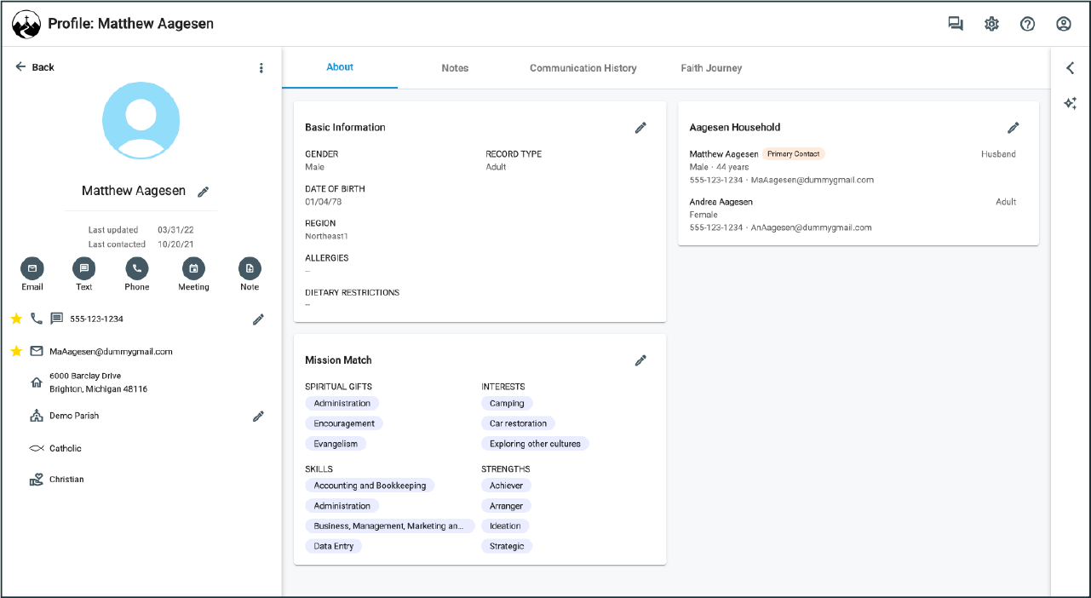Edit the Aagesen Household card
1091x598 pixels.
click(x=1013, y=128)
